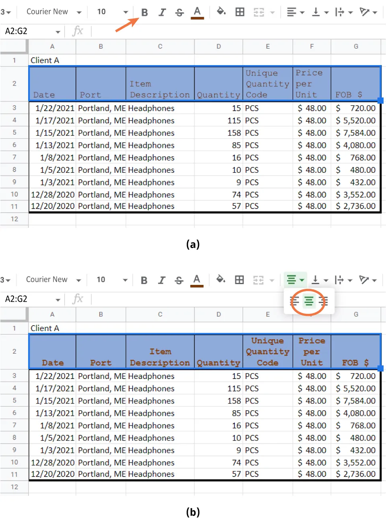
Task: Select column header D
Action: [218, 46]
